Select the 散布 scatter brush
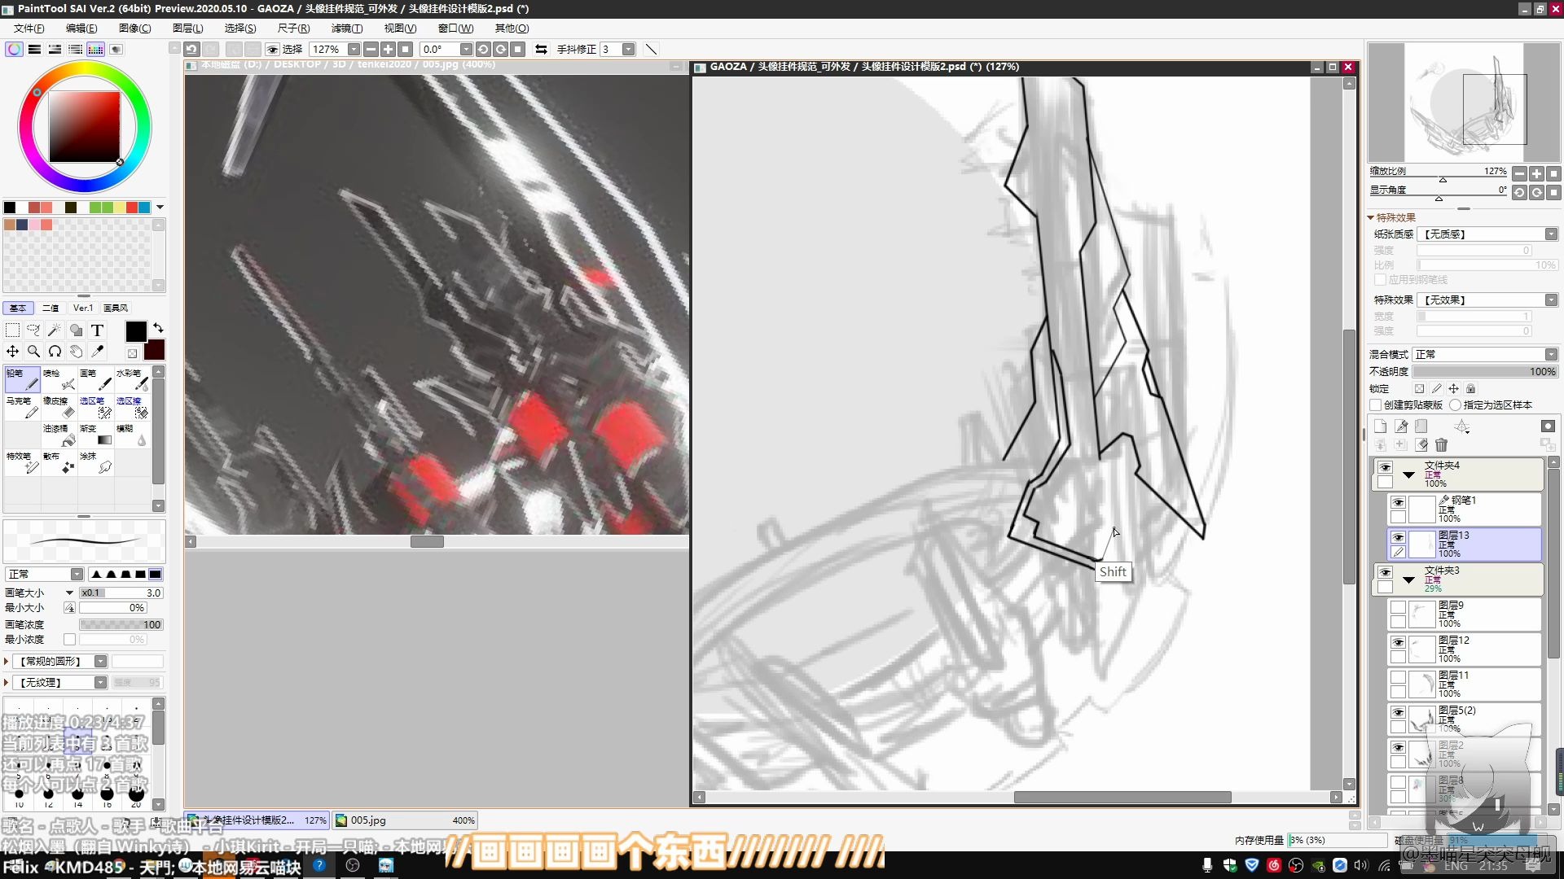Viewport: 1564px width, 879px height. (x=59, y=462)
